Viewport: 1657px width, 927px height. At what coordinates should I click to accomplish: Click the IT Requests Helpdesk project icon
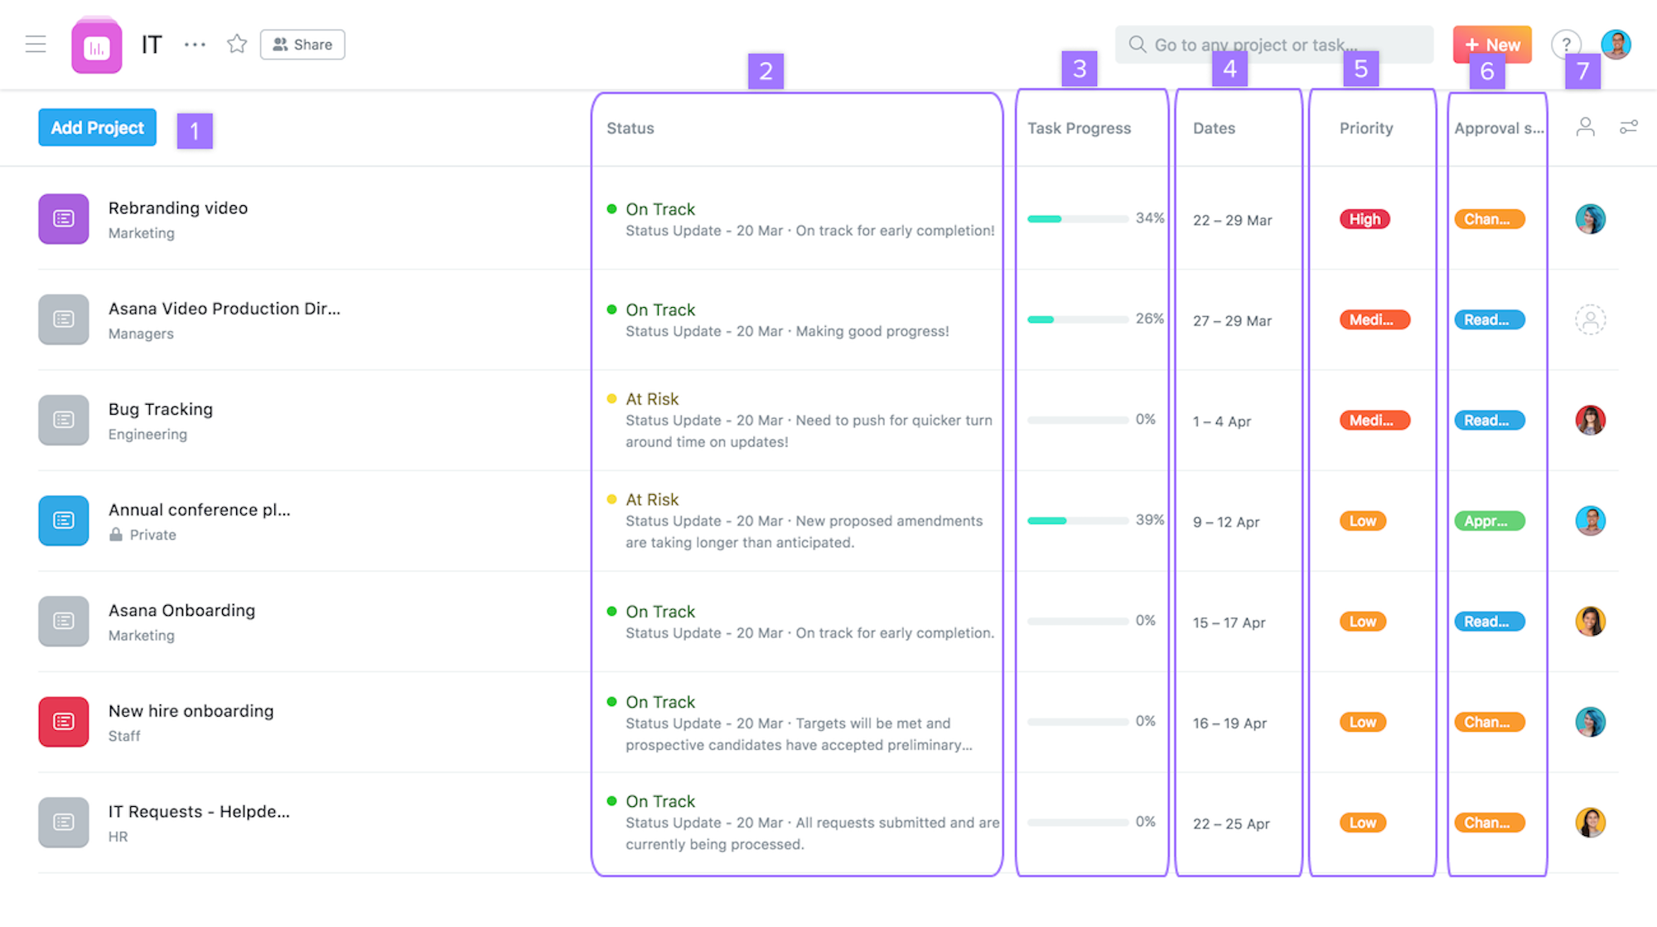pos(63,821)
